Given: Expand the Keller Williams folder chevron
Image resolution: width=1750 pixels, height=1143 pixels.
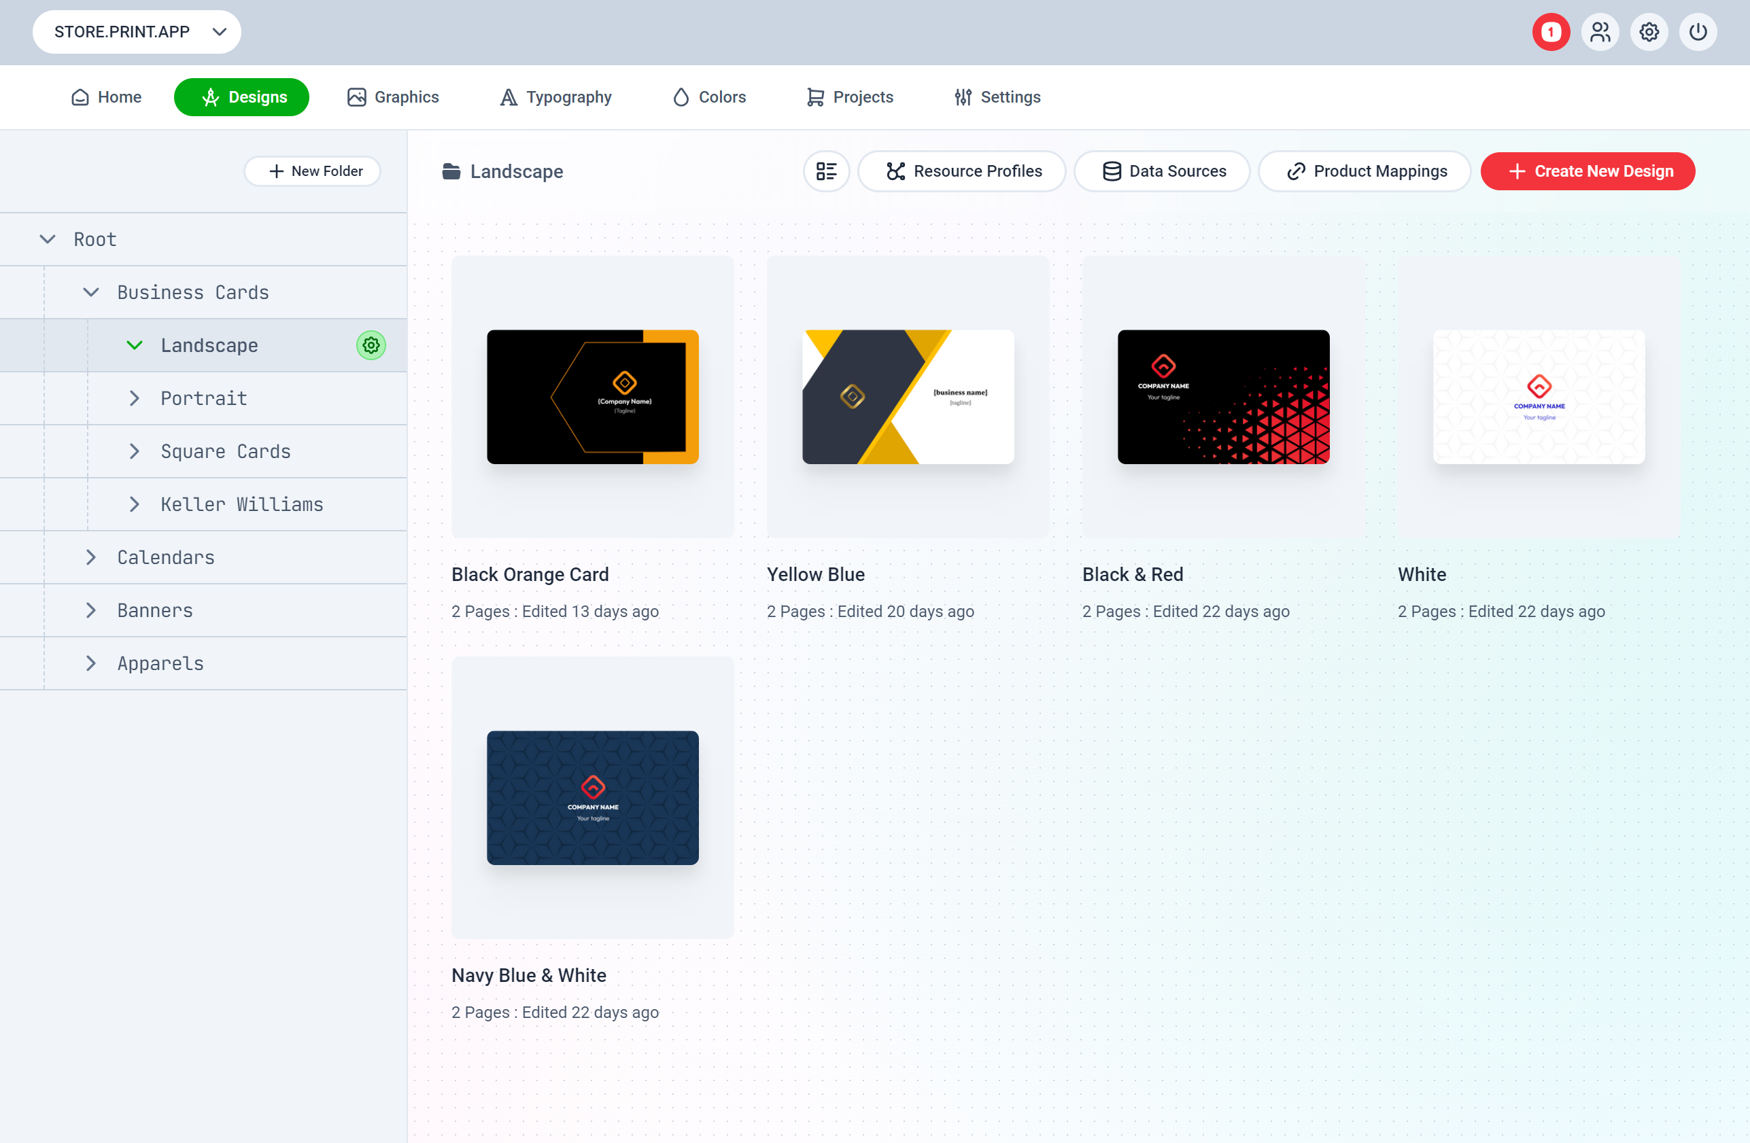Looking at the screenshot, I should click(135, 504).
